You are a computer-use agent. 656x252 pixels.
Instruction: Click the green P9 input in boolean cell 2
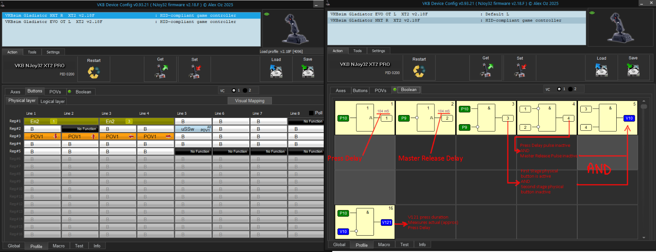404,118
